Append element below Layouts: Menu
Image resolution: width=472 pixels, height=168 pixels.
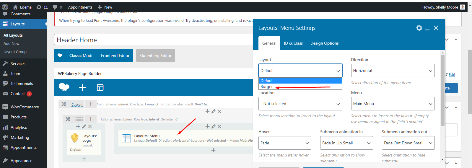(213, 150)
